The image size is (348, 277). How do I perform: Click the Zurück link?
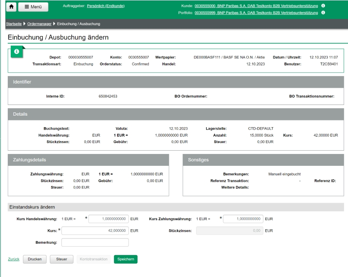pos(14,259)
